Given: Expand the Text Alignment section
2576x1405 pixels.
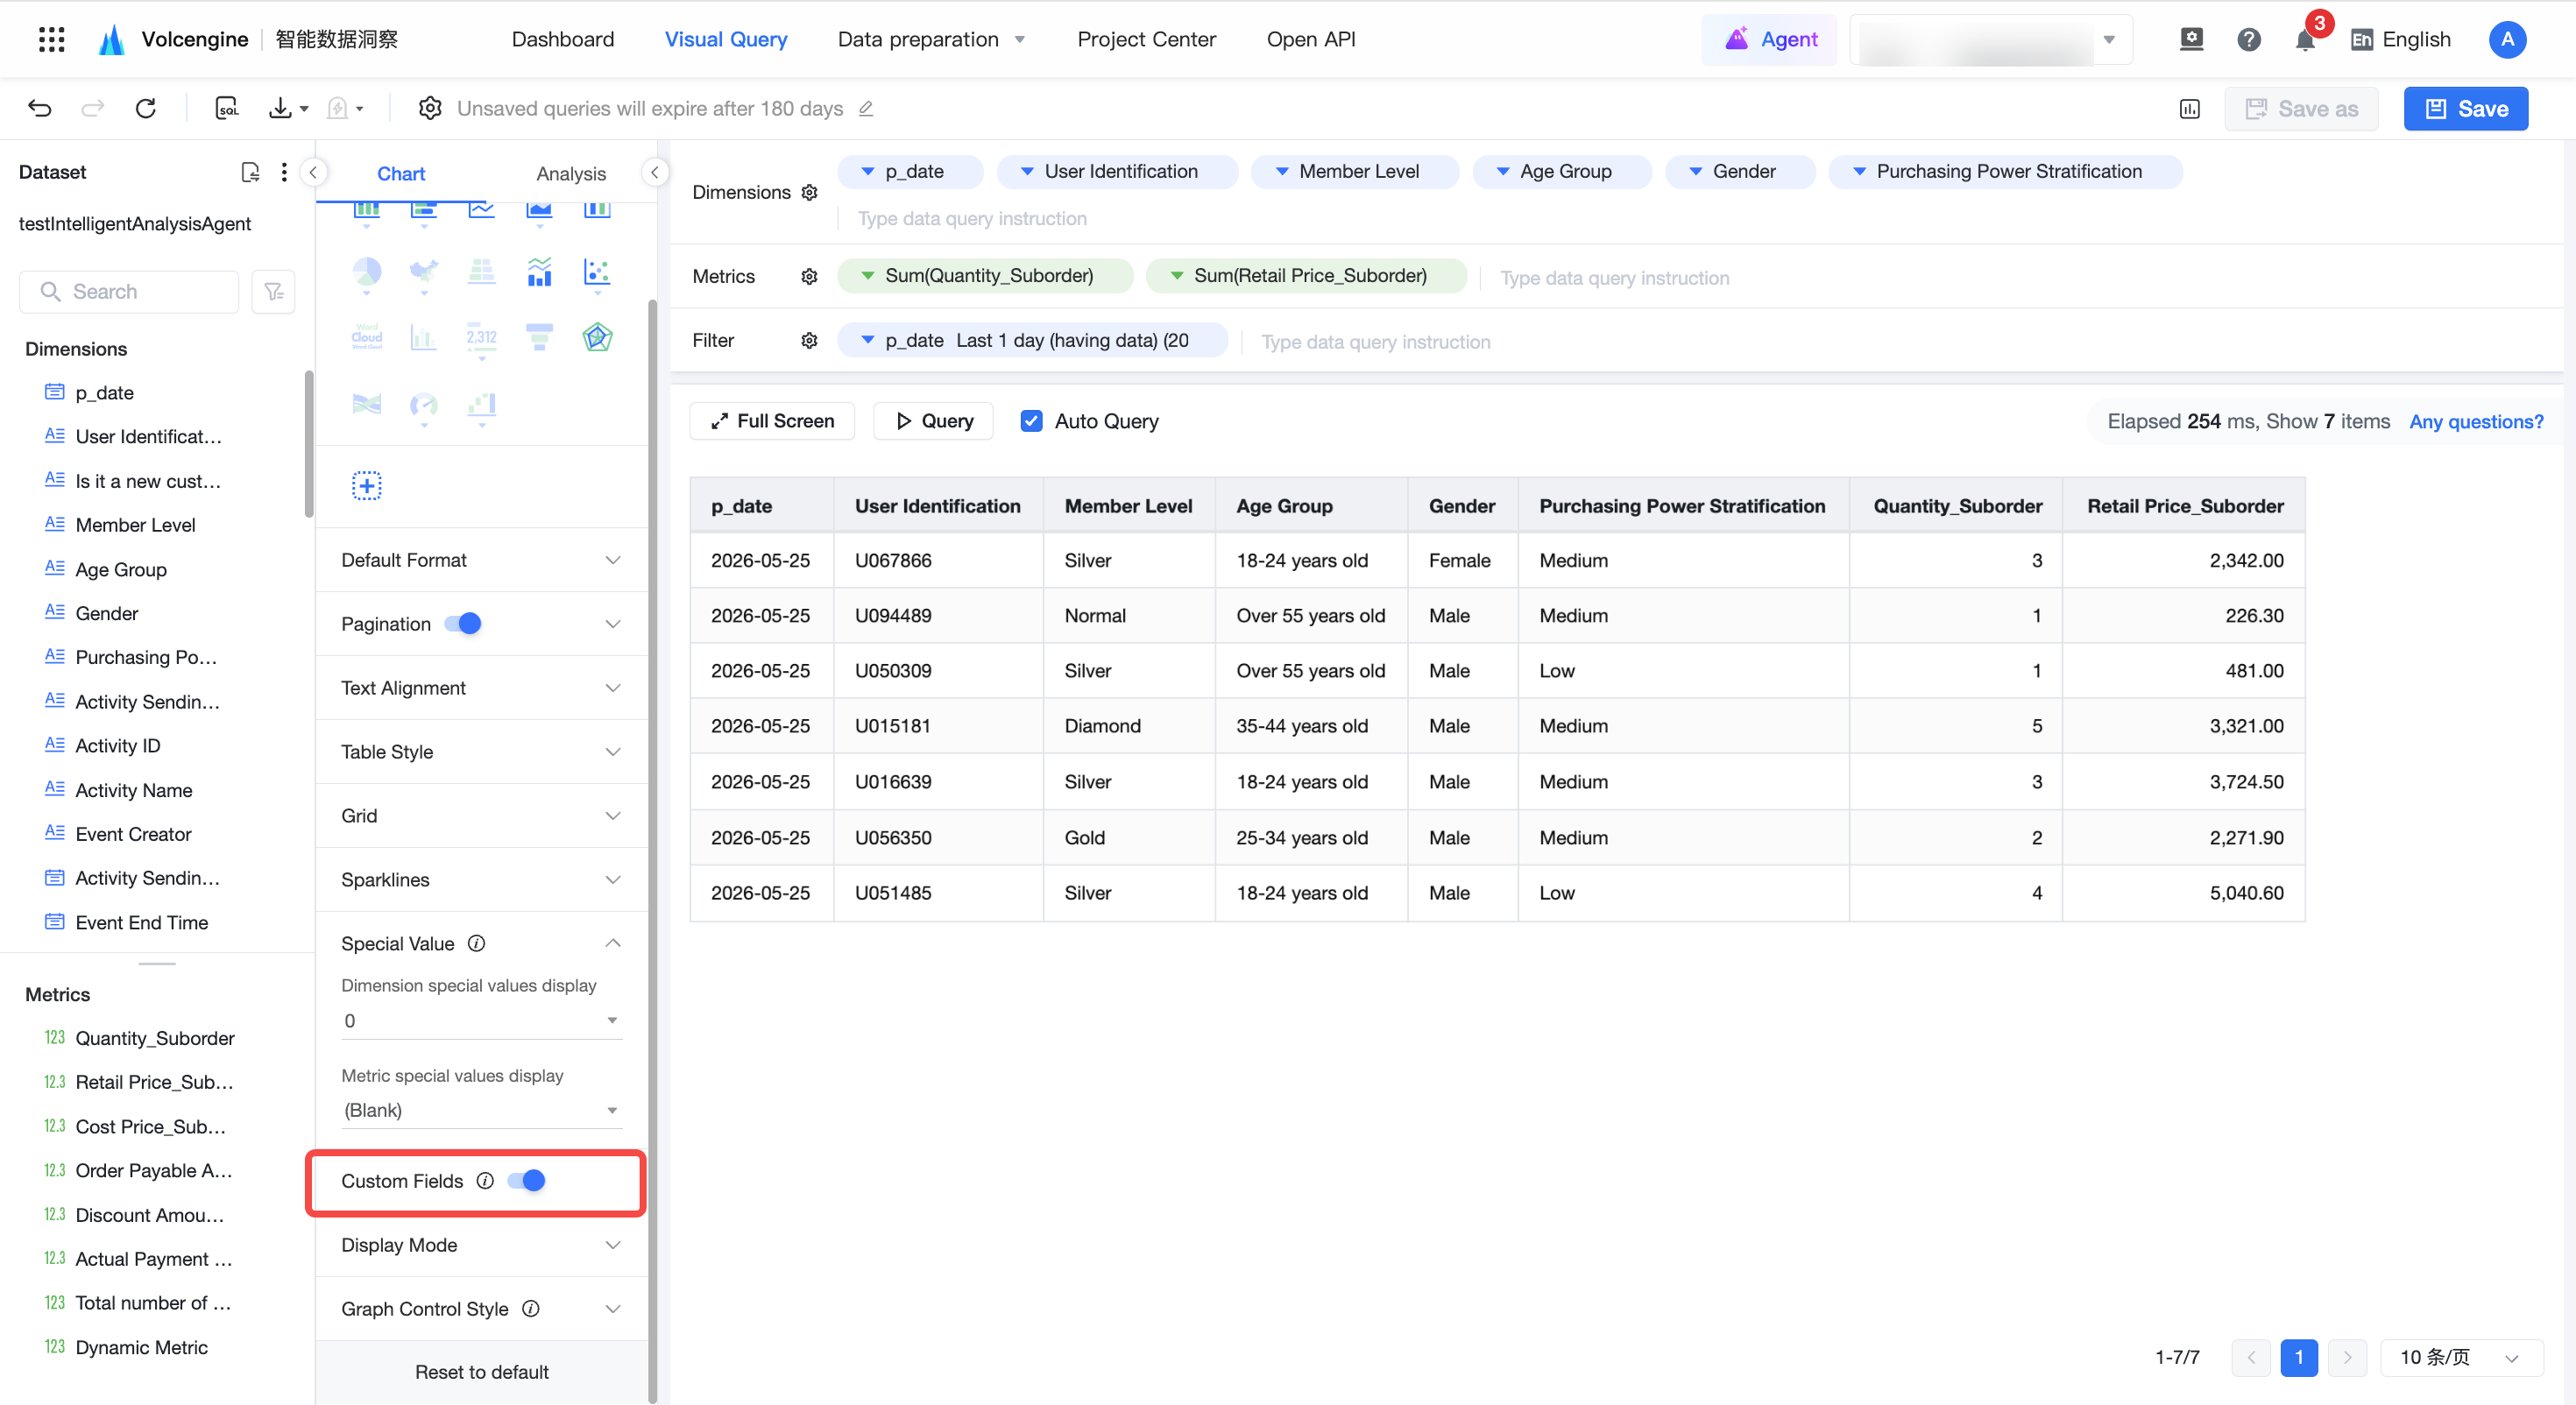Looking at the screenshot, I should (481, 688).
